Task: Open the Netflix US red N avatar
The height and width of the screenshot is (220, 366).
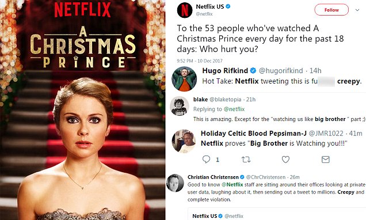Action: click(185, 10)
